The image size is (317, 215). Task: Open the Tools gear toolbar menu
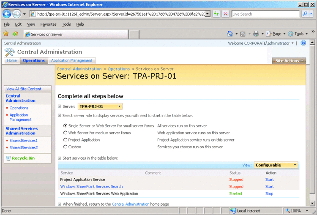pos(298,34)
